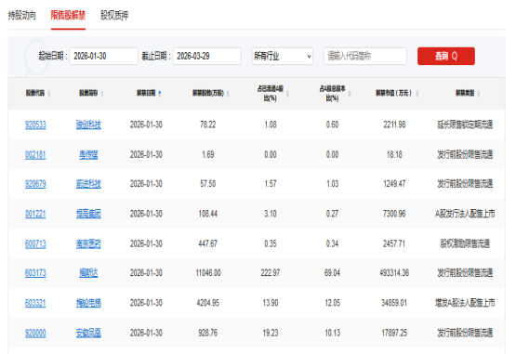This screenshot has height=354, width=516.
Task: Open the stock name link in row 001221
Action: point(88,214)
